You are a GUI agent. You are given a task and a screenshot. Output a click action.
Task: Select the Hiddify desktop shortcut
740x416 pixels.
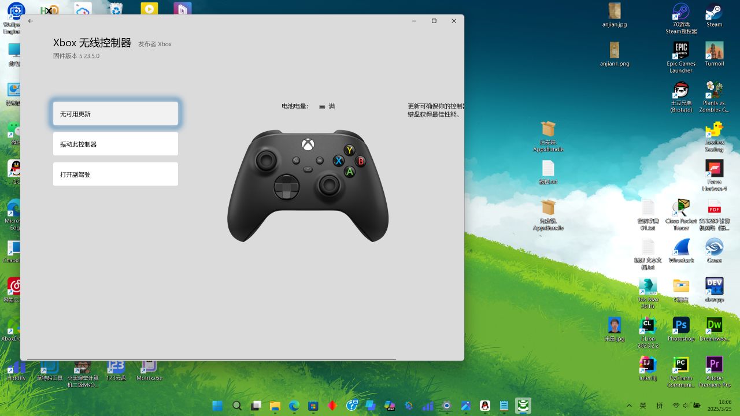coord(16,370)
